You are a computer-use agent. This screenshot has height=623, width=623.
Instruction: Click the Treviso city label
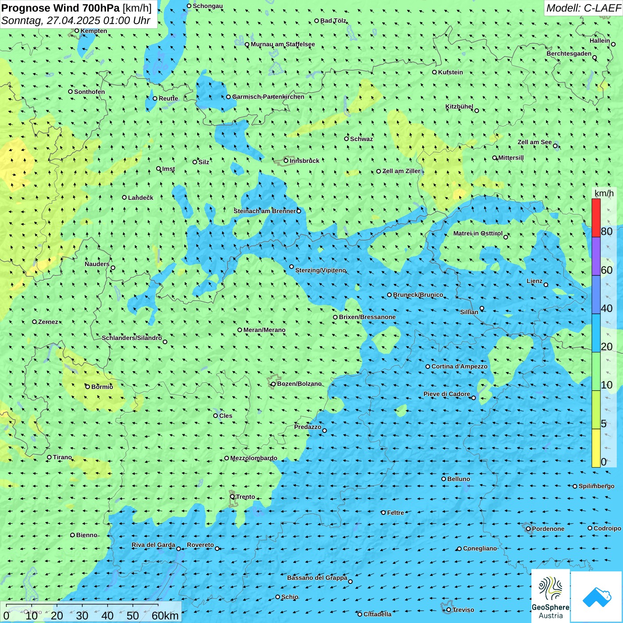pos(463,610)
